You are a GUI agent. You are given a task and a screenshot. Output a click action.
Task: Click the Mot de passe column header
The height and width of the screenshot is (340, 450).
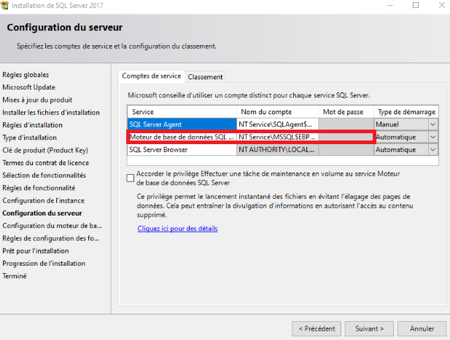(x=346, y=111)
